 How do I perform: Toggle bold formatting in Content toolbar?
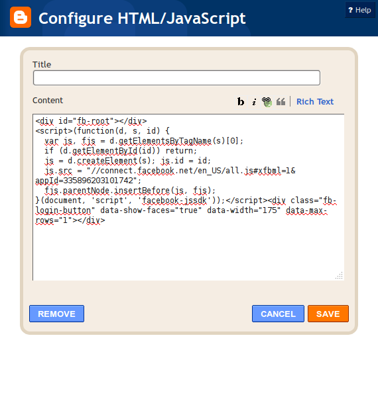point(241,102)
